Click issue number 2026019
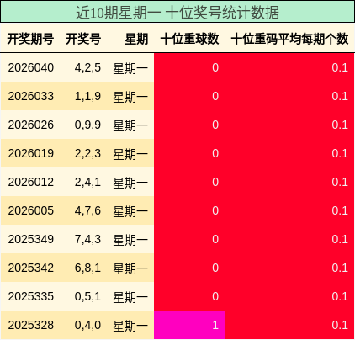This screenshot has height=340, width=355. 31,153
